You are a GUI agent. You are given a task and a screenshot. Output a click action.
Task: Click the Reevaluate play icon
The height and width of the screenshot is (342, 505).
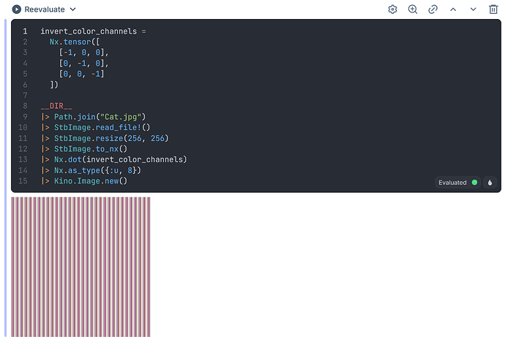click(16, 9)
